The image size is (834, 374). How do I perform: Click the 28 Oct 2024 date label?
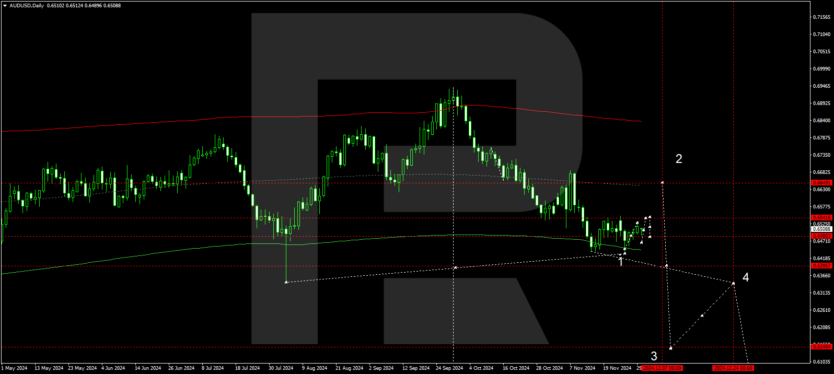click(x=549, y=368)
